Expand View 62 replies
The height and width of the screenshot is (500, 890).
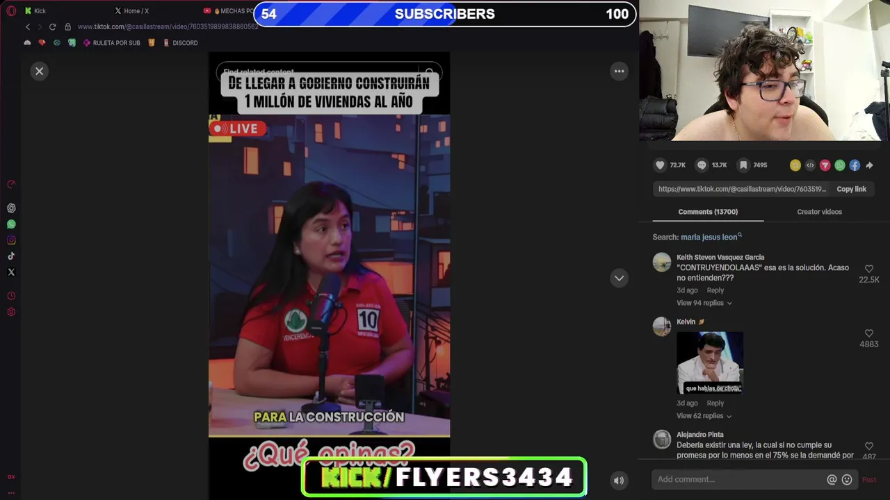point(704,415)
